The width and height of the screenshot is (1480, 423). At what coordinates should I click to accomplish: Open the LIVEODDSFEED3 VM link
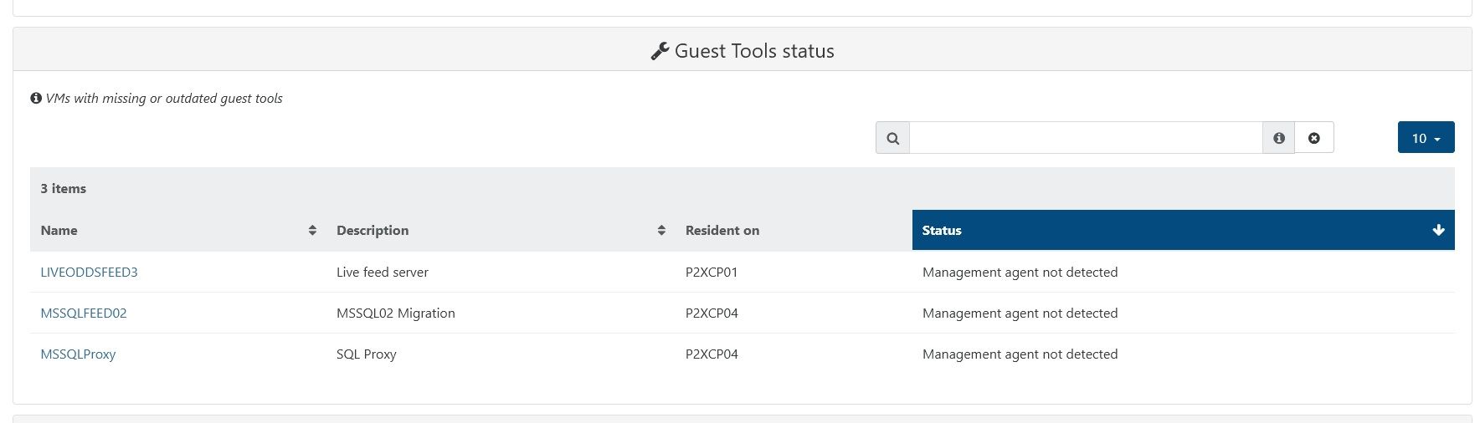[x=89, y=273]
